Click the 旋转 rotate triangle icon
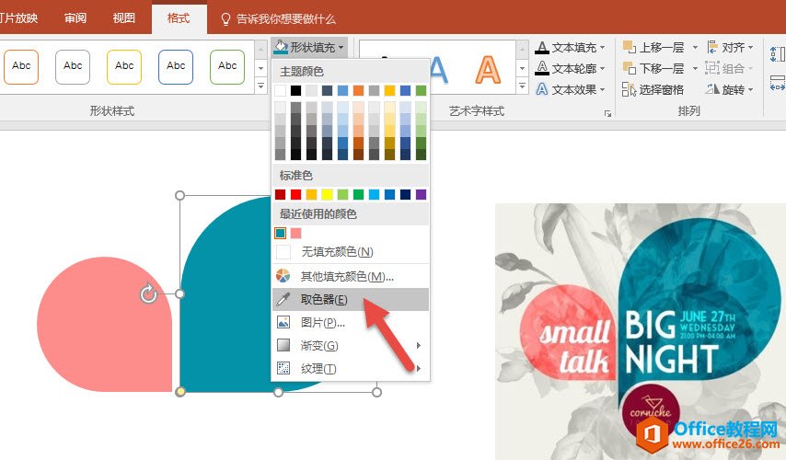The image size is (786, 460). point(712,89)
